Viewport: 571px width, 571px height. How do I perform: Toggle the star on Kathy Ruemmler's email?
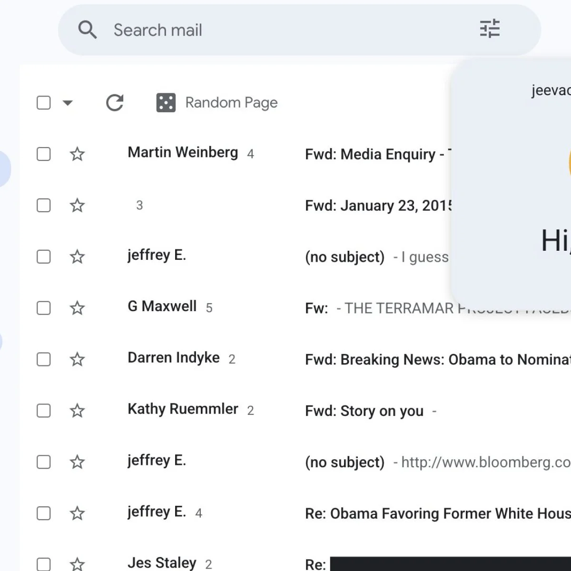(x=77, y=411)
